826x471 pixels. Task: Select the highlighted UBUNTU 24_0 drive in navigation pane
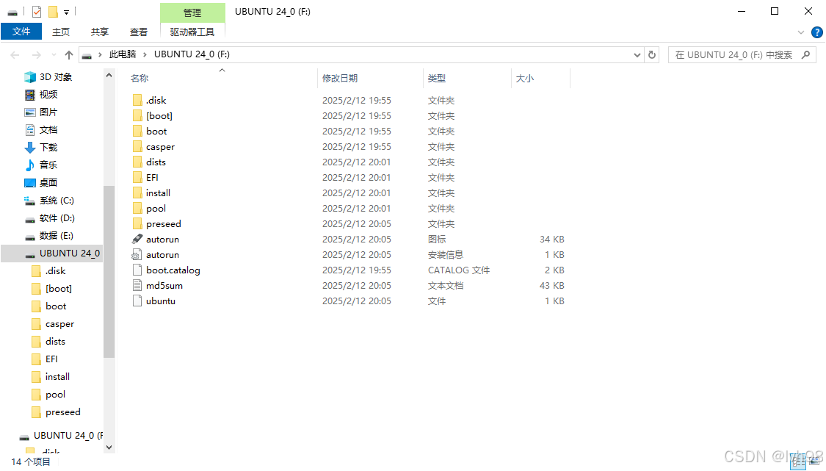coord(51,254)
